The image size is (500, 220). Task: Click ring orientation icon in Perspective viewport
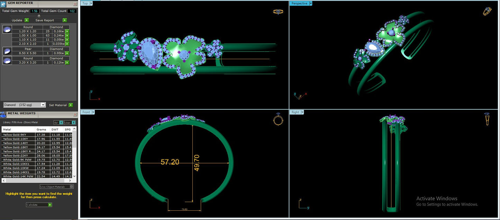click(487, 11)
